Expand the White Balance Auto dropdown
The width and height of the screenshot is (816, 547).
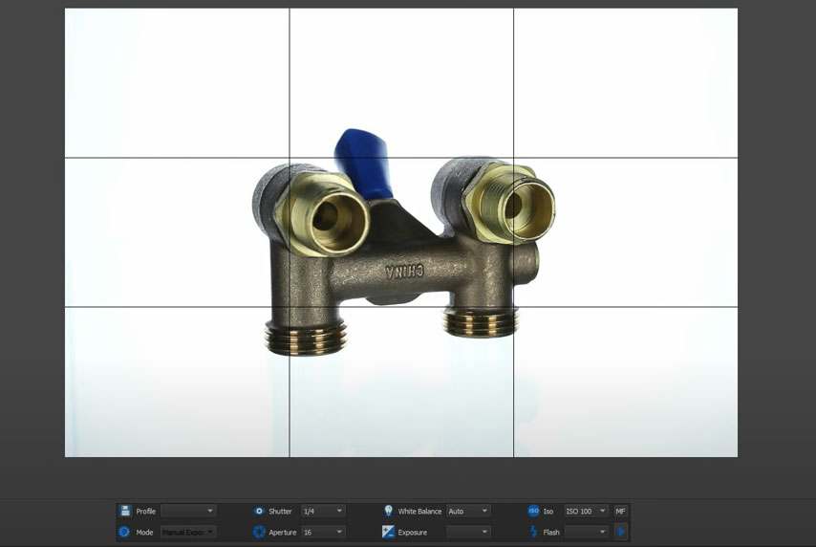468,511
